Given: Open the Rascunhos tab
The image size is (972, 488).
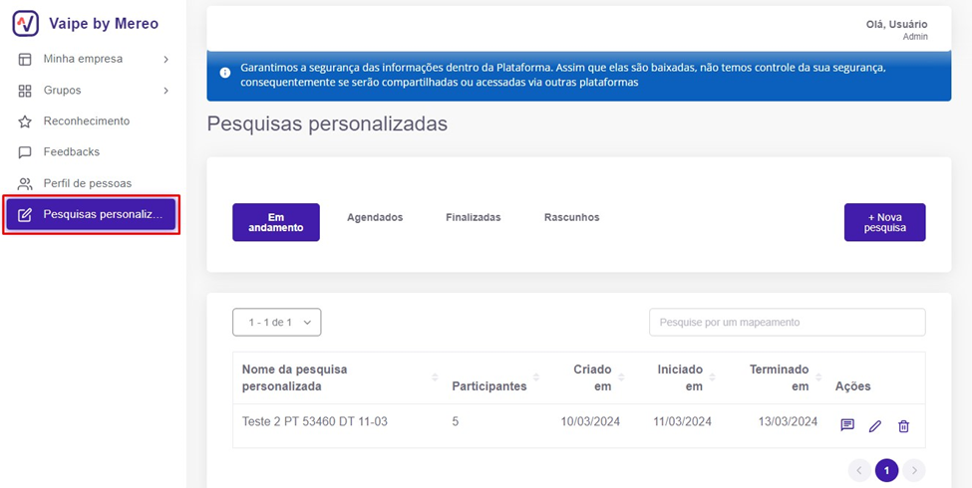Looking at the screenshot, I should point(571,217).
